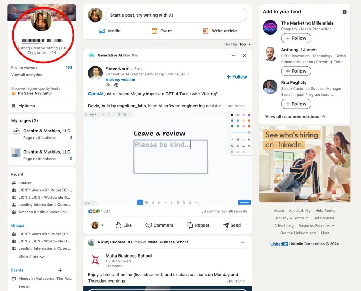Viewport: 361px width, 291px height.
Task: Open Profile viewers count 193
Action: click(69, 67)
